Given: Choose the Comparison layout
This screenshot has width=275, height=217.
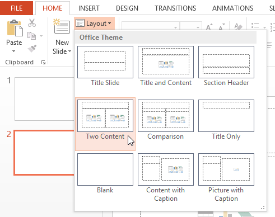Looking at the screenshot, I should pyautogui.click(x=166, y=120).
